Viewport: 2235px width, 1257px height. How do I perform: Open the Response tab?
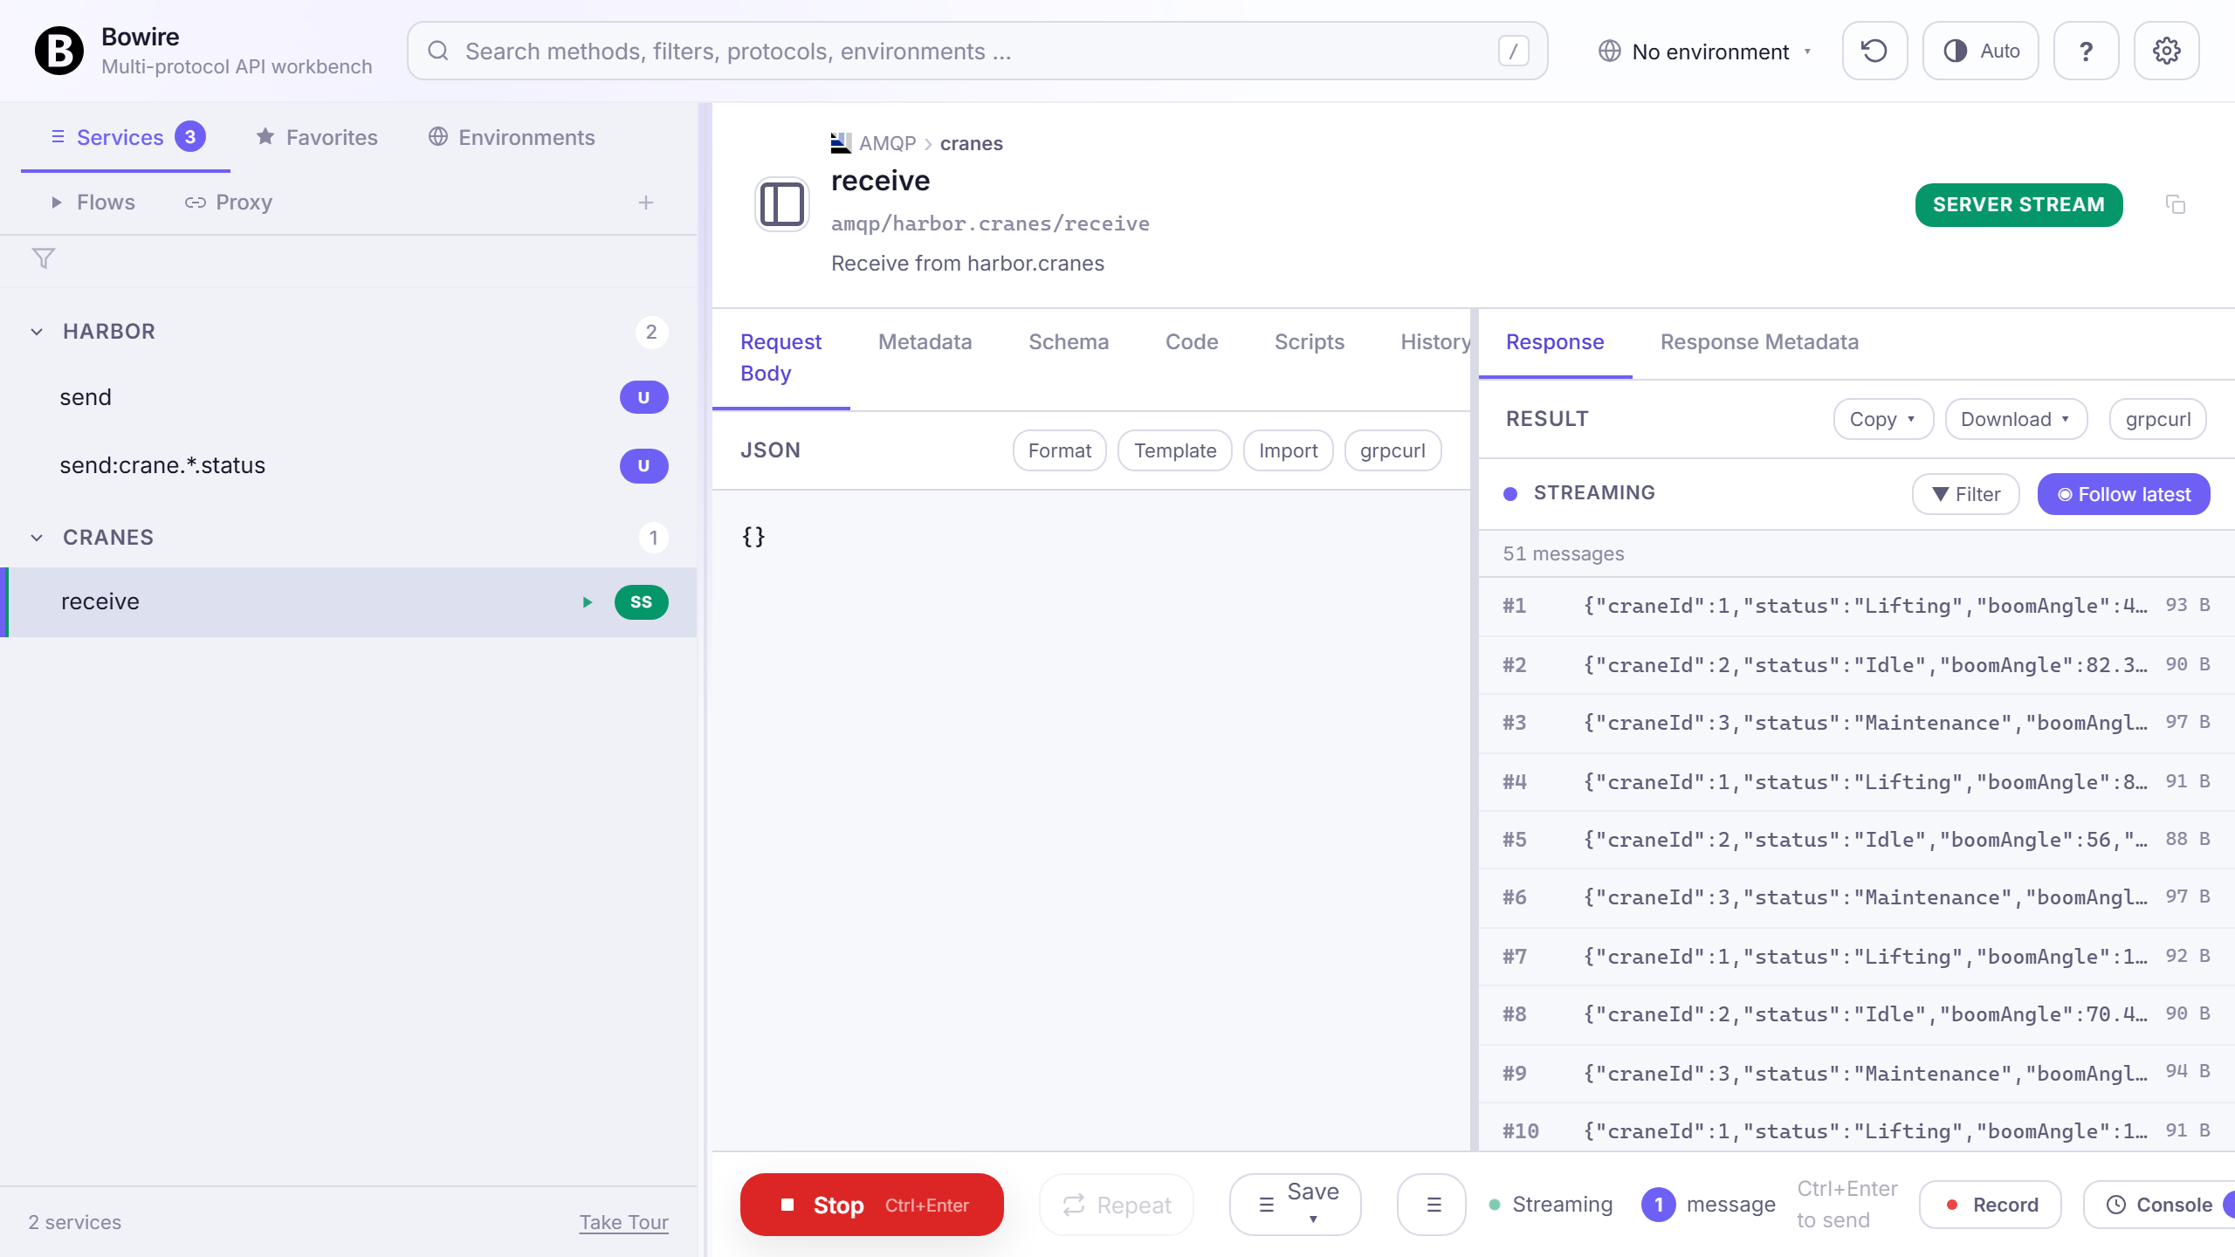point(1555,342)
